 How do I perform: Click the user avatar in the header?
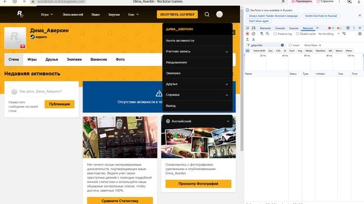(220, 14)
